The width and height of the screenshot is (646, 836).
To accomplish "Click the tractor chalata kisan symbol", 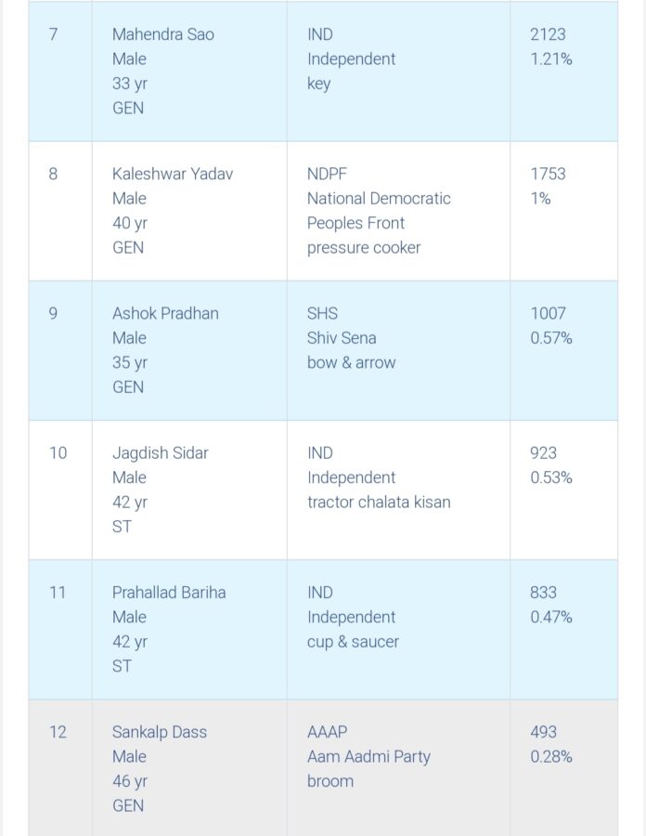I will click(379, 502).
